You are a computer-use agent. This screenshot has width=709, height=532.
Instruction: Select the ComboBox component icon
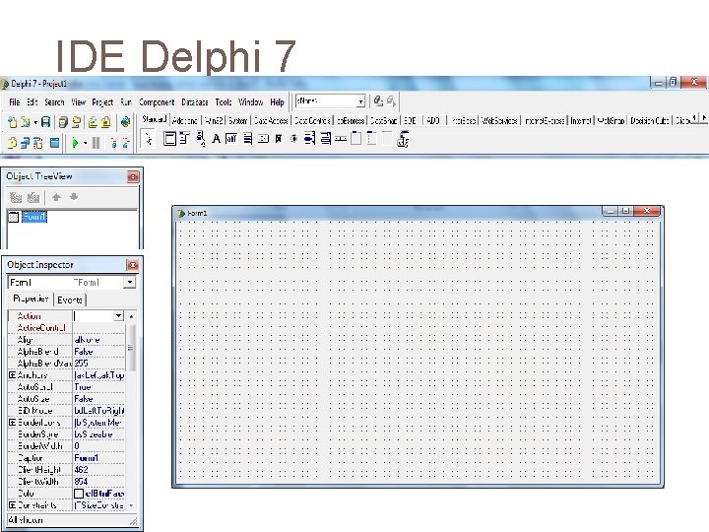click(x=326, y=139)
